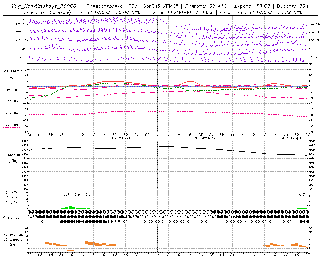Click the Ветер panel label

[x=23, y=19]
